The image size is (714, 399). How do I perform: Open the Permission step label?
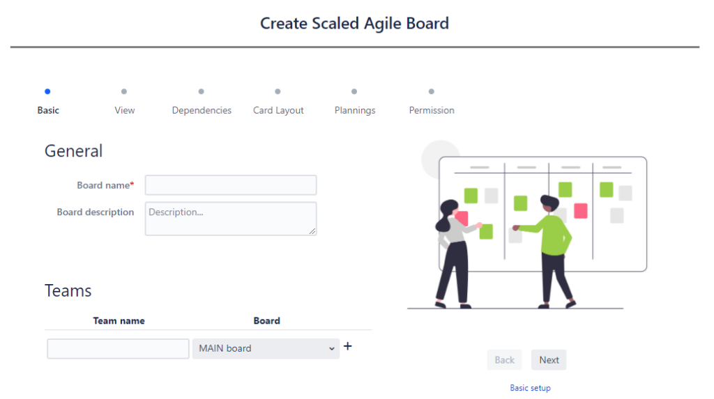(432, 110)
